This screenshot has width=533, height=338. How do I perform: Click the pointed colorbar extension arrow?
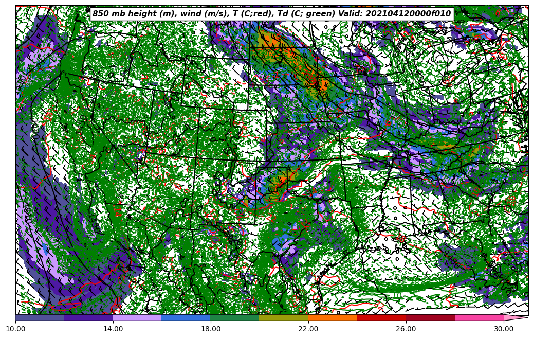click(516, 317)
